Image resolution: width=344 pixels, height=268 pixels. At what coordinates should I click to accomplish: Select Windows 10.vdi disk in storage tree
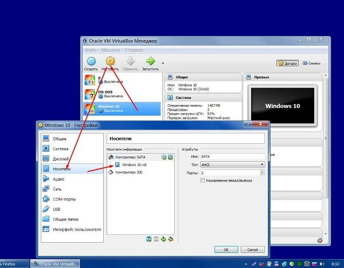pyautogui.click(x=134, y=165)
